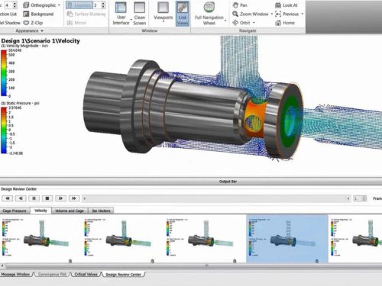This screenshot has height=286, width=382.
Task: Toggle the Link Views button
Action: coord(183,14)
